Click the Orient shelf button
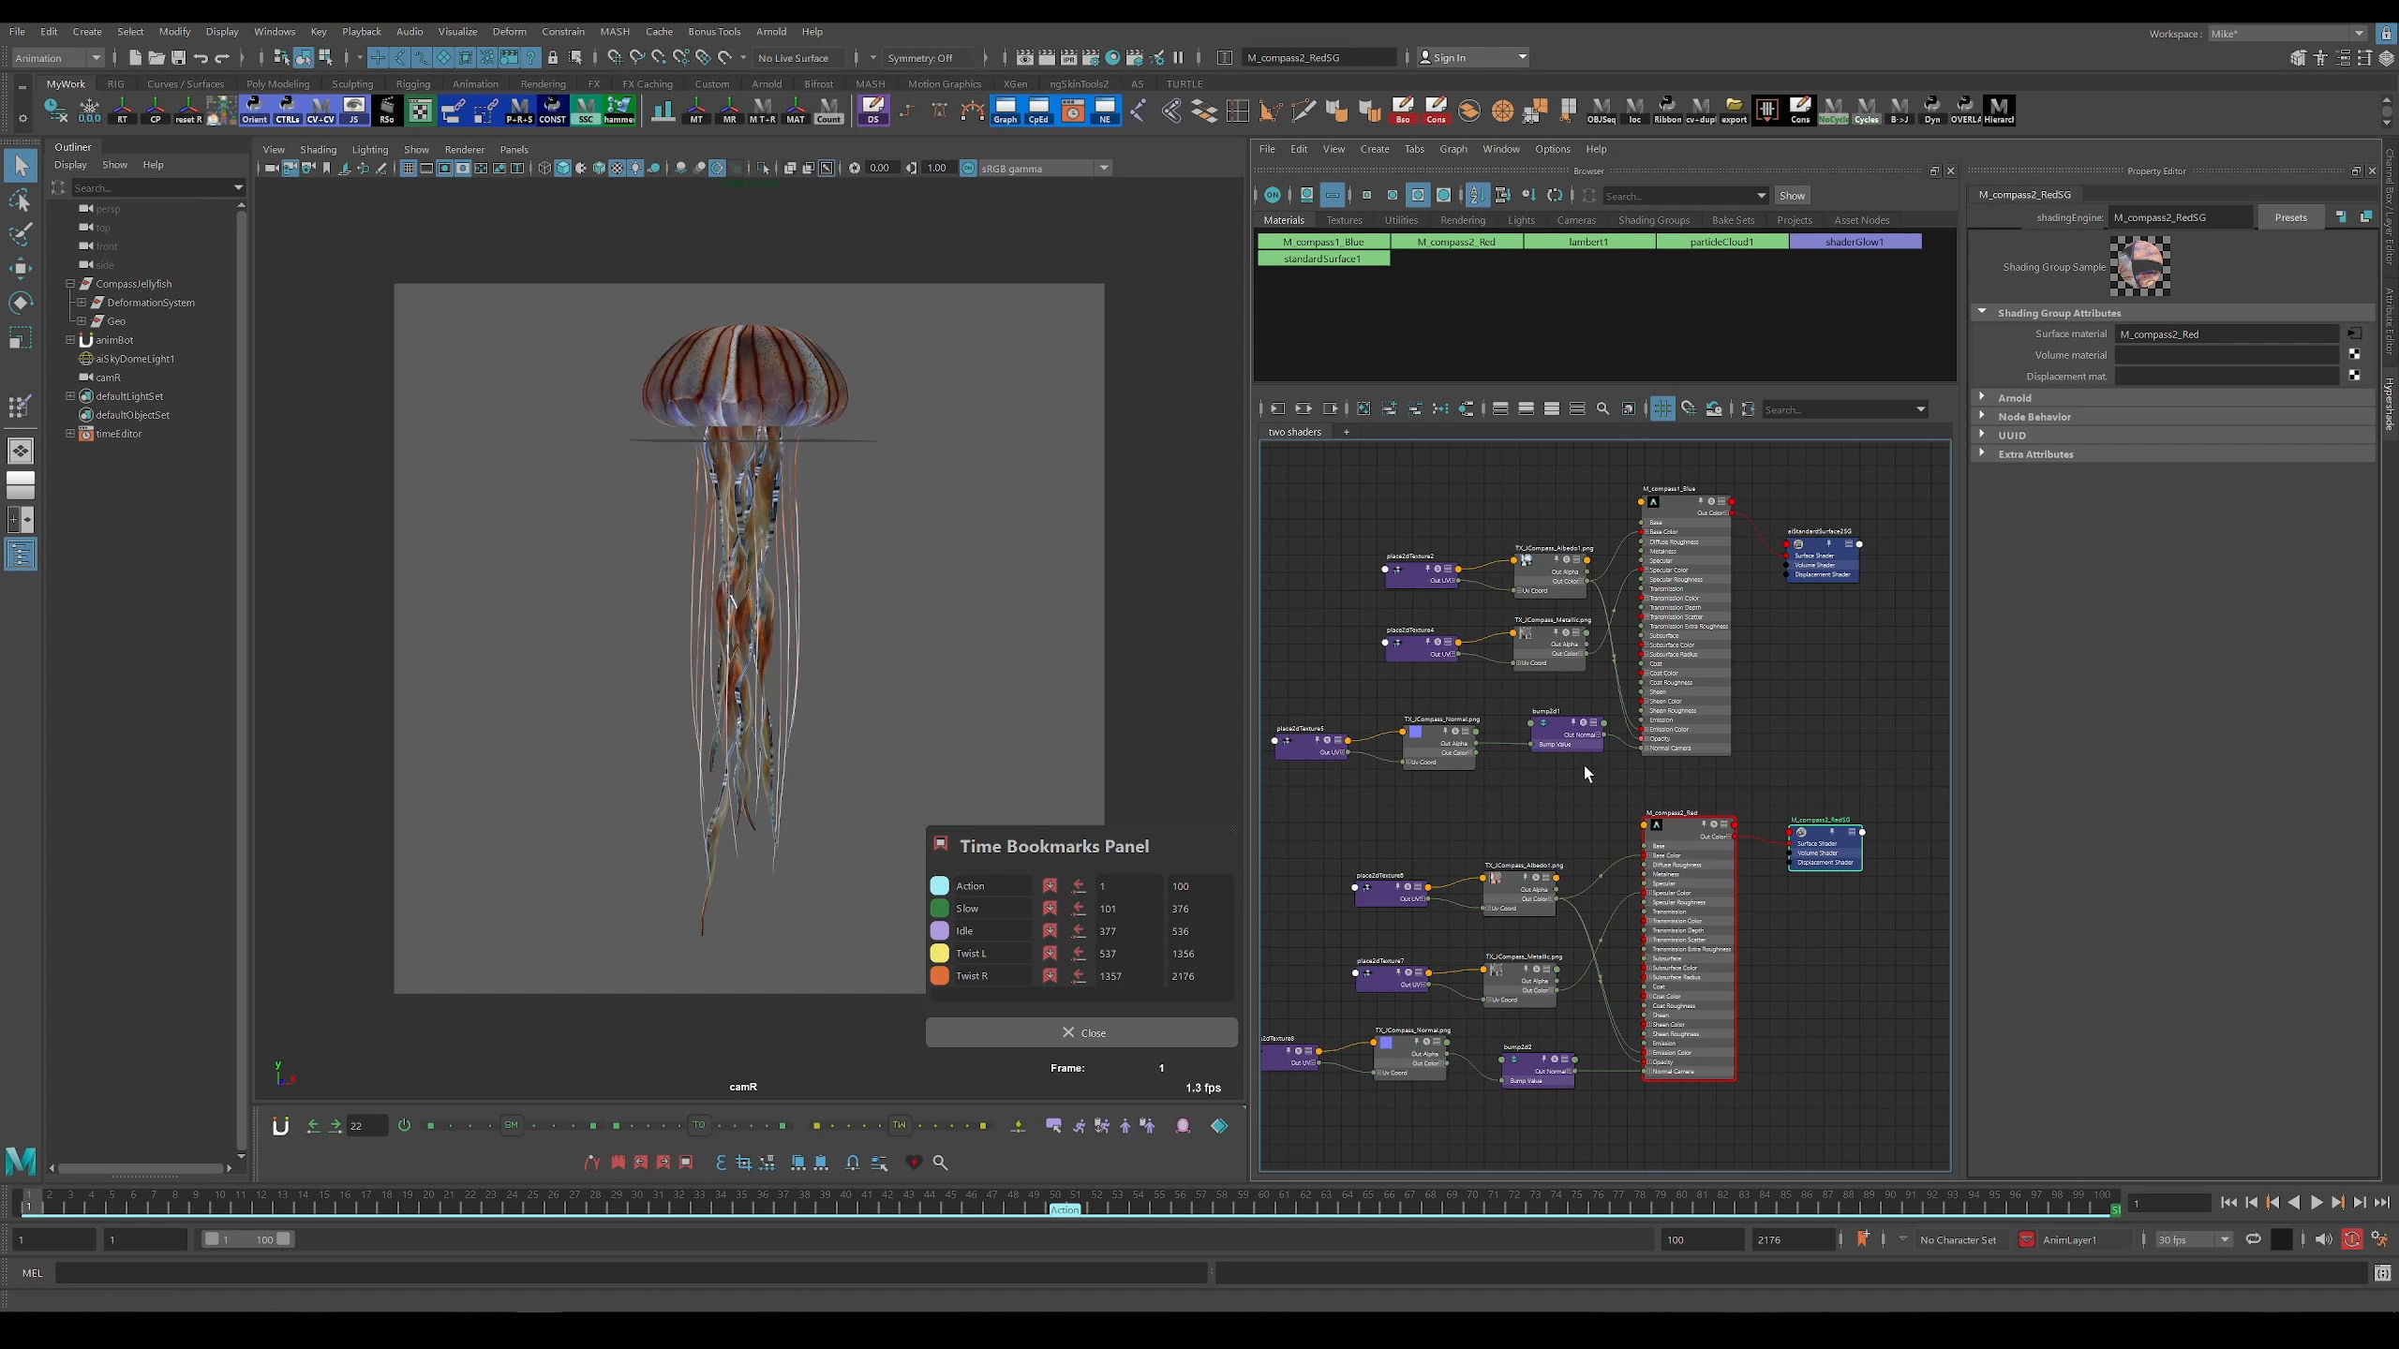Viewport: 2399px width, 1349px height. (254, 110)
